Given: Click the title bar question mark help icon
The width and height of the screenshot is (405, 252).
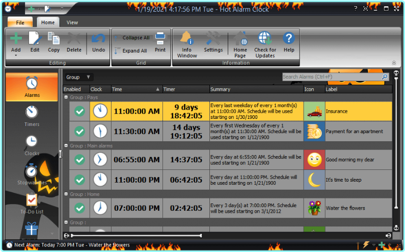Looking at the screenshot, I should pyautogui.click(x=356, y=9).
